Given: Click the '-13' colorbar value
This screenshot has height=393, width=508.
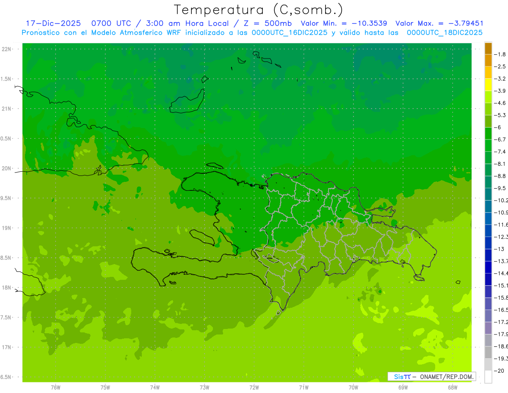Looking at the screenshot, I should coord(499,249).
